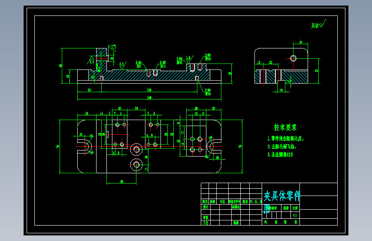Viewport: 372px width, 241px height.
Task: Select technical requirement line 1 text
Action: (x=285, y=139)
